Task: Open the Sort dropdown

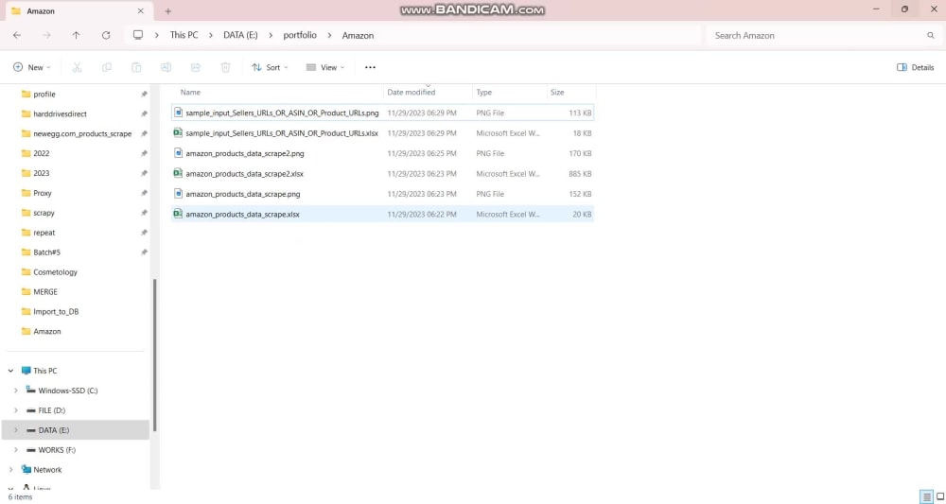Action: click(x=270, y=67)
